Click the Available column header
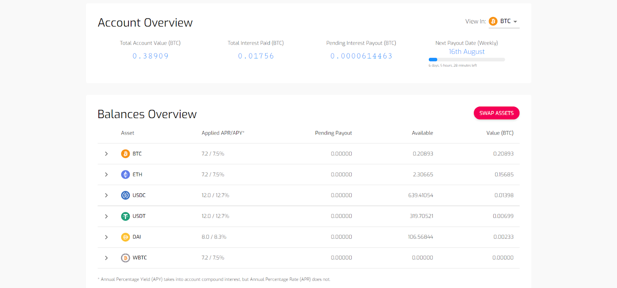This screenshot has height=288, width=617. (422, 133)
